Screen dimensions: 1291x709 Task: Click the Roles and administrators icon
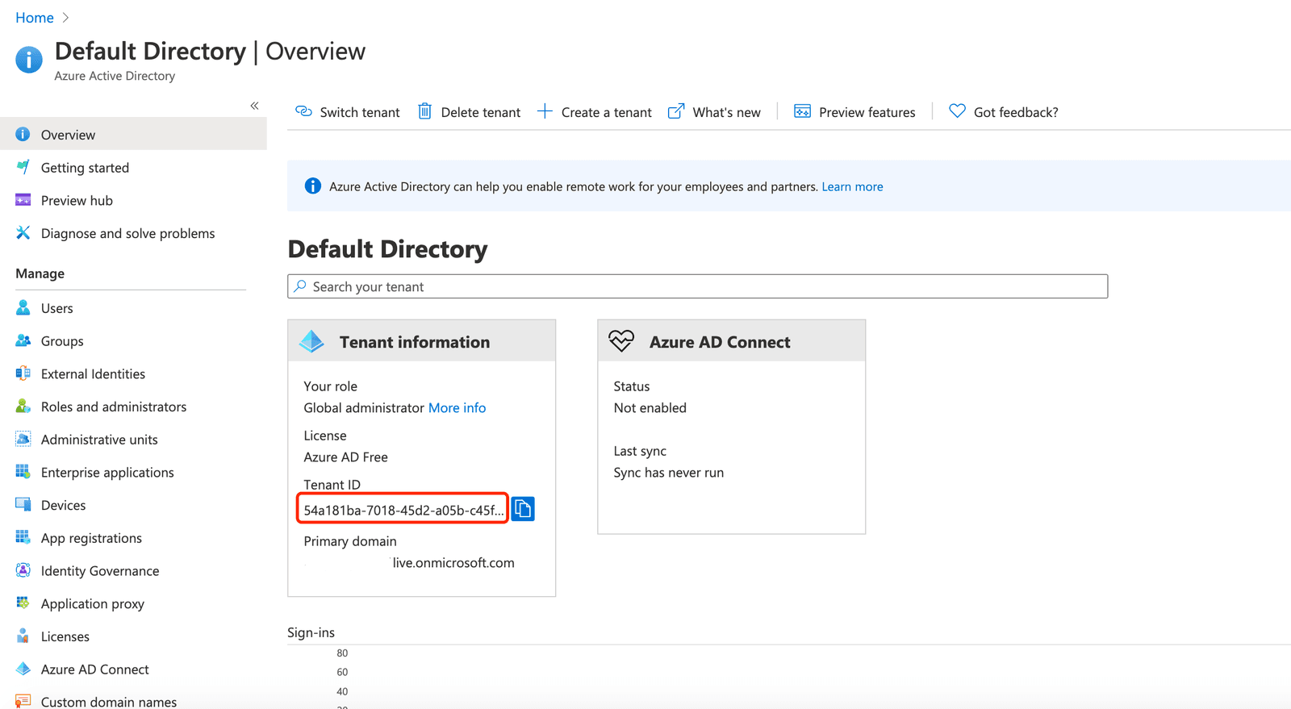point(23,406)
